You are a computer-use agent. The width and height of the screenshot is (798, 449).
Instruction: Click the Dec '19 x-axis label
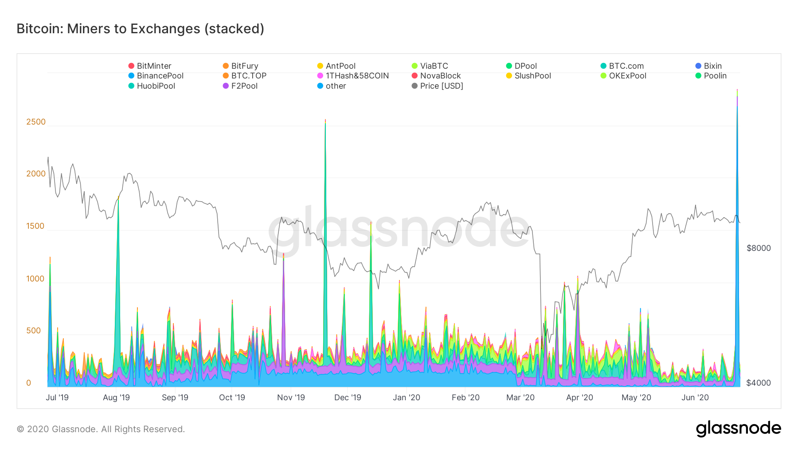(x=348, y=398)
